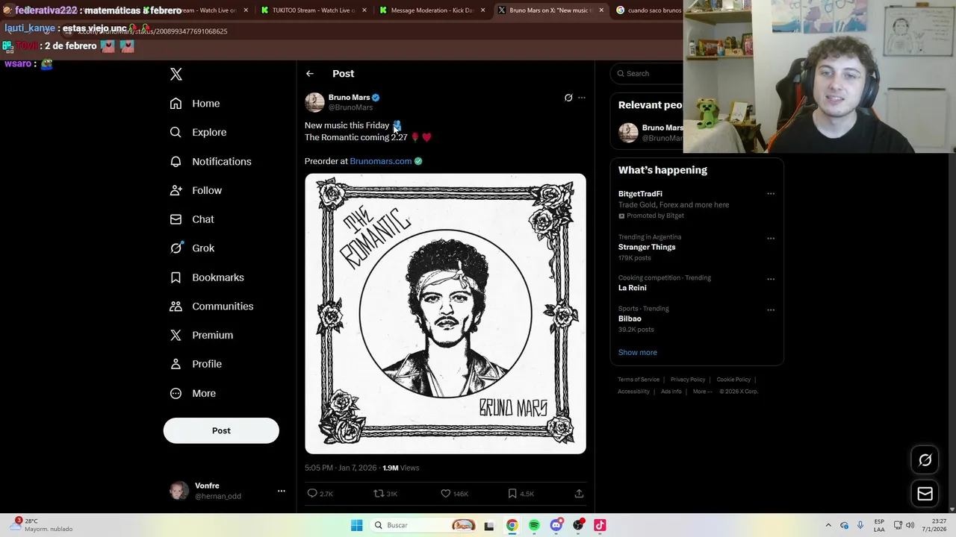Open the floating Grok button
The height and width of the screenshot is (537, 956).
pos(925,460)
